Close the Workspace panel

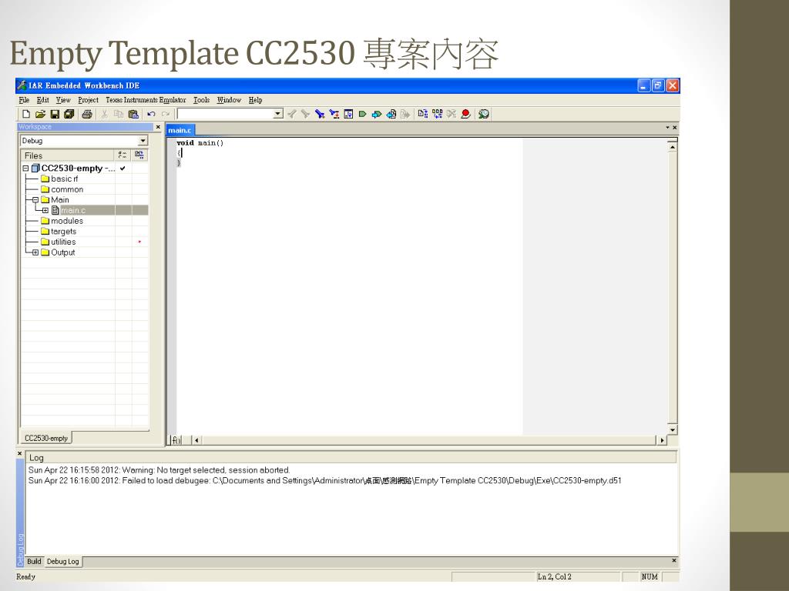coord(158,127)
